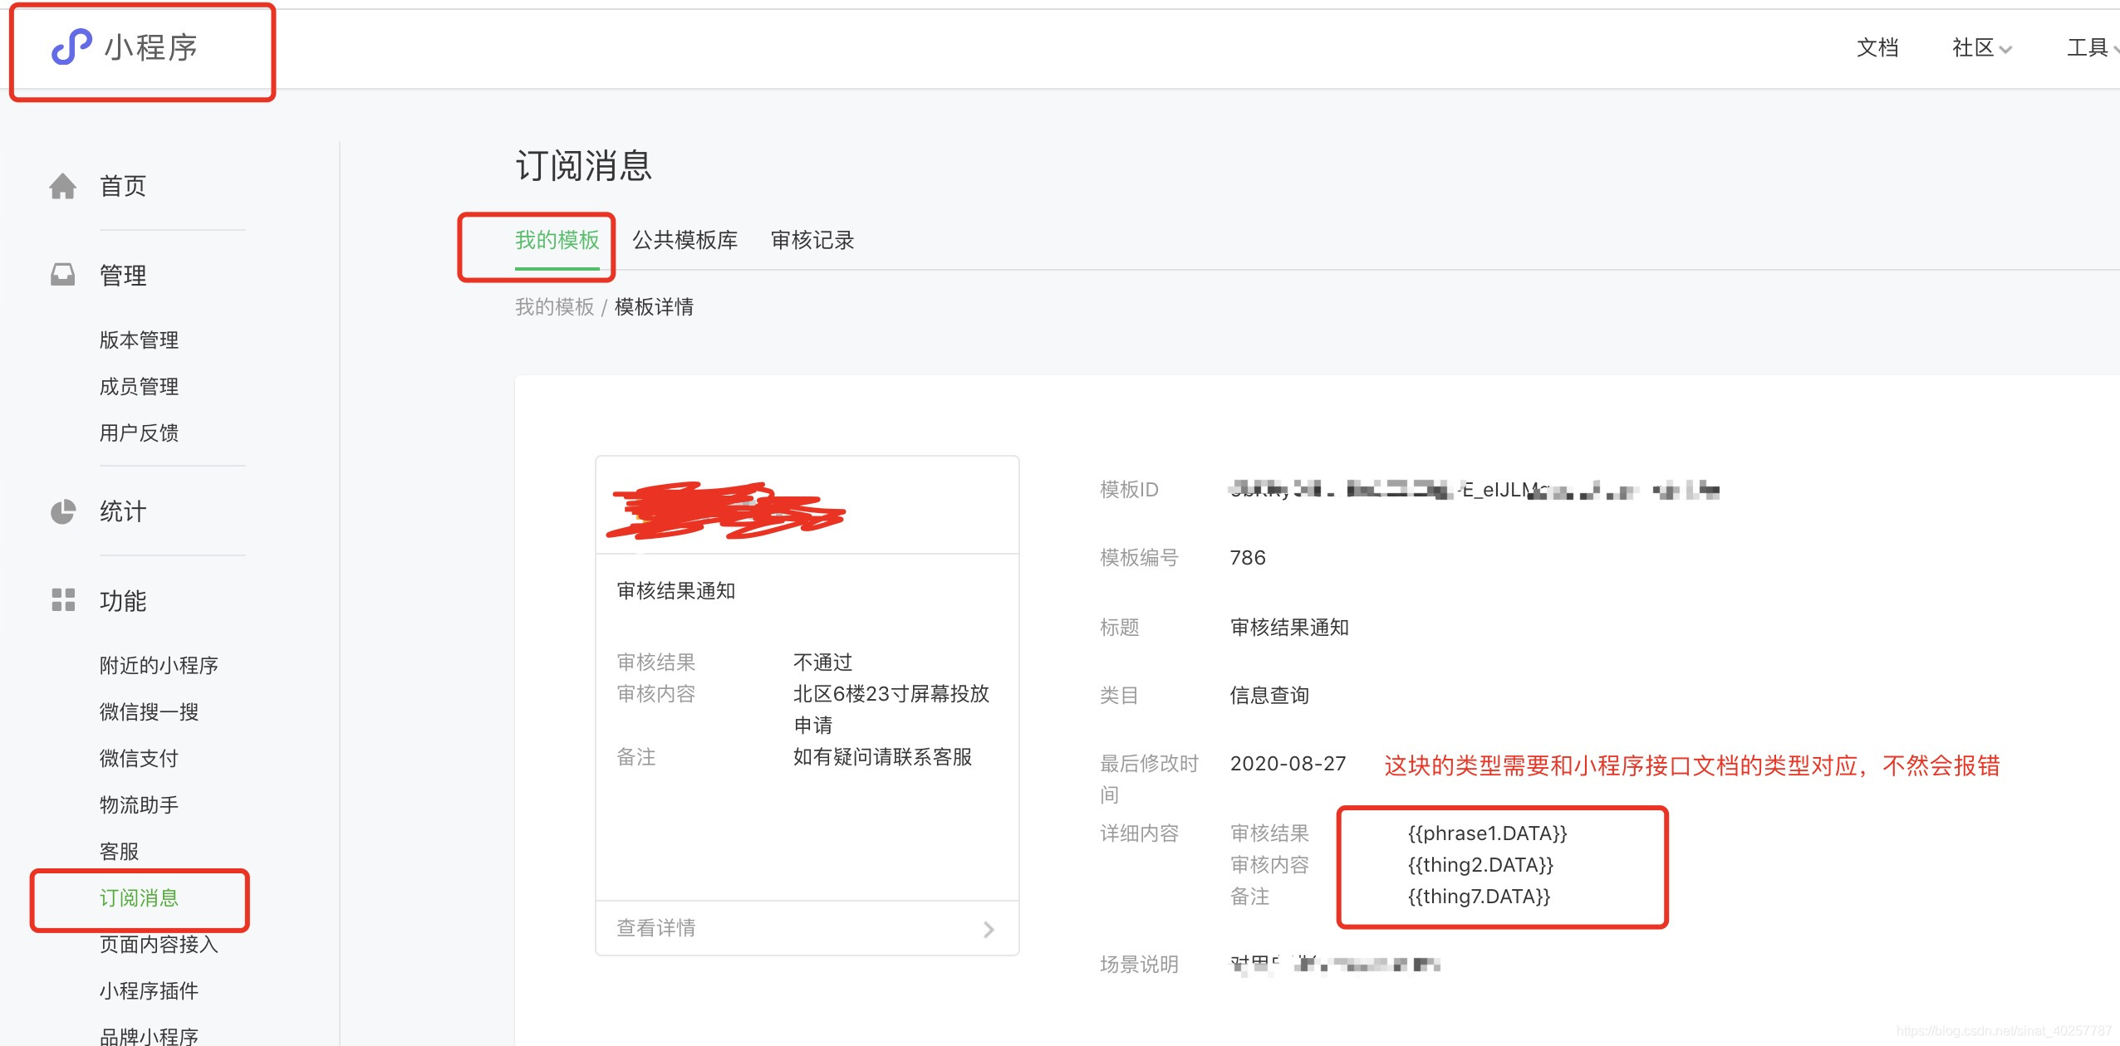Viewport: 2120px width, 1046px height.
Task: Click 审核结果通知 title in preview card
Action: point(675,590)
